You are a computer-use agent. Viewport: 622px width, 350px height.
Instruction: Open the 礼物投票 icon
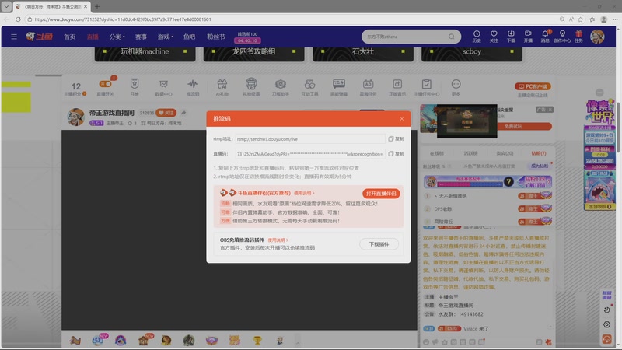pyautogui.click(x=251, y=84)
